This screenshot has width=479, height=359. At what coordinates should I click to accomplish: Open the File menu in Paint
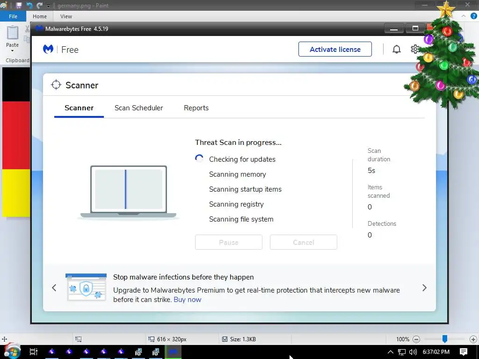tap(13, 16)
